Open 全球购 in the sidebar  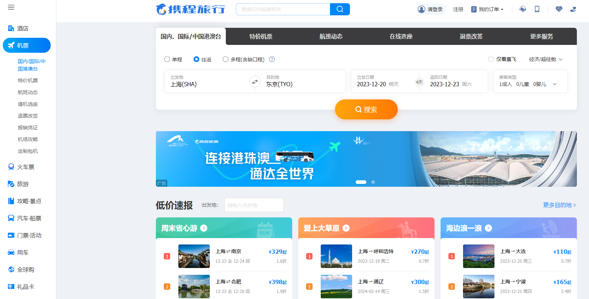[27, 270]
